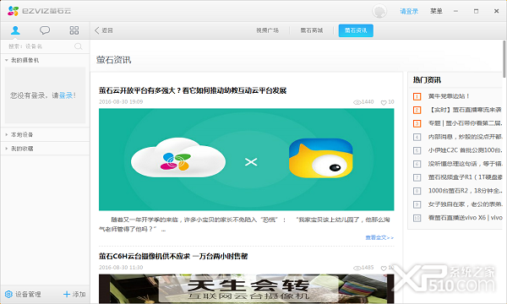Open hot news 黄牛党靠边站！
Viewport: 507px width, 304px height.
point(449,96)
